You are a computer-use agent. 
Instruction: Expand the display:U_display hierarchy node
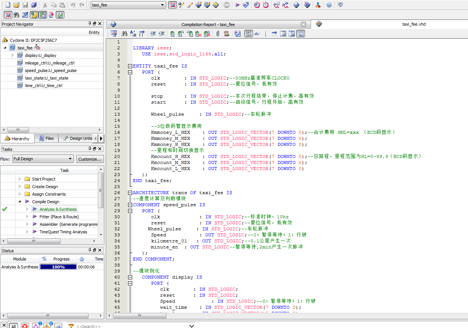point(12,55)
